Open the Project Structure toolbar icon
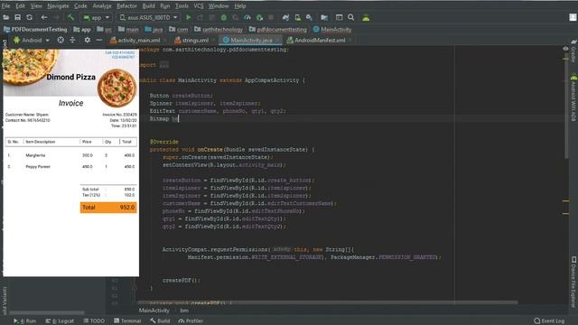The image size is (578, 325). [x=324, y=17]
